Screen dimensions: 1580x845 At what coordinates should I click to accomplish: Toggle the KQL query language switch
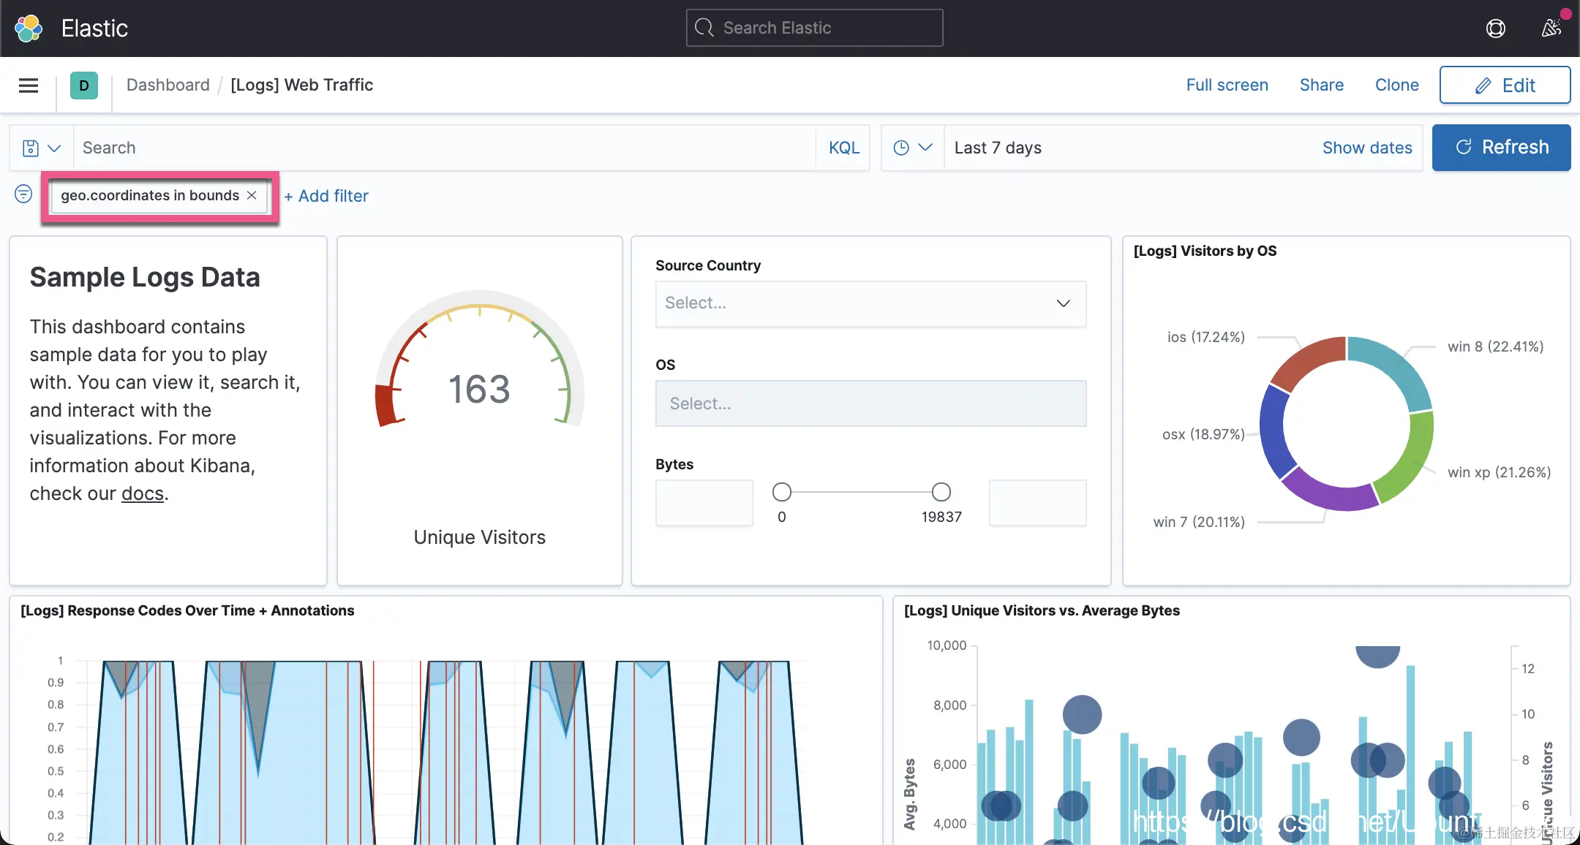843,148
